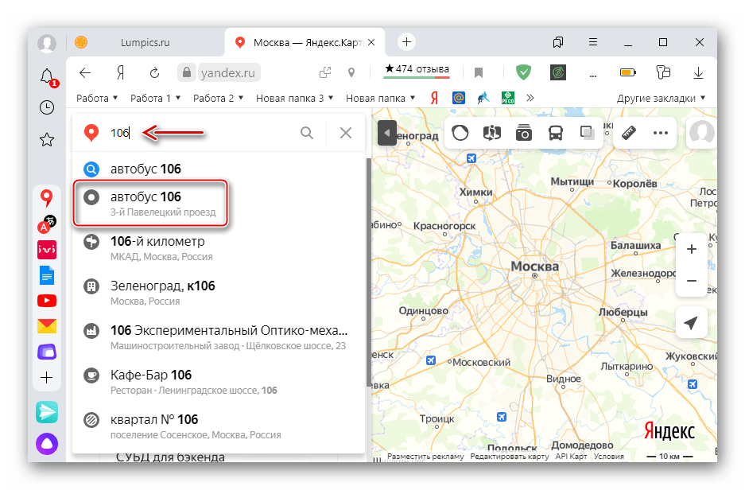Choose Кафе-Бар 106 suggestion
The image size is (745, 494).
tap(151, 381)
